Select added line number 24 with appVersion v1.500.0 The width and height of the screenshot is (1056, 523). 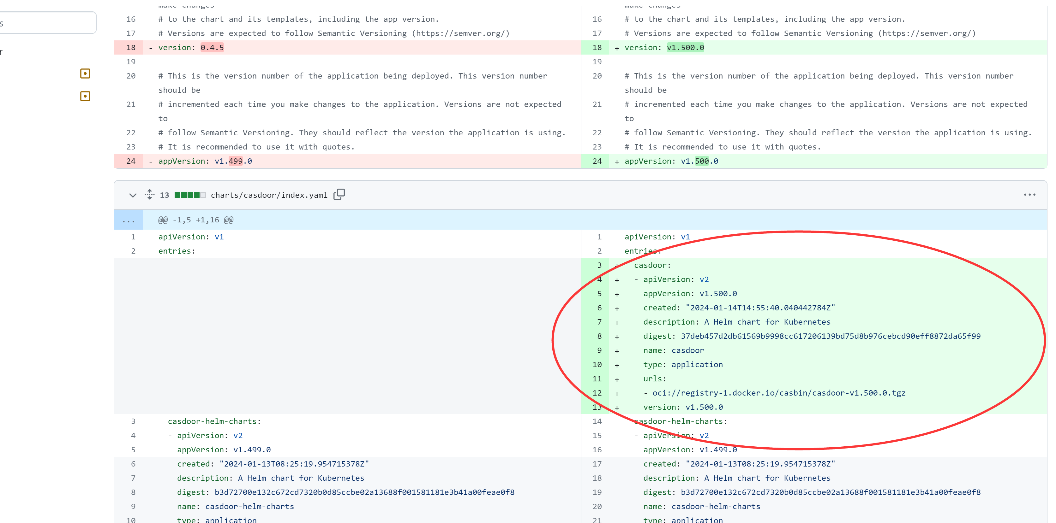[x=597, y=162]
